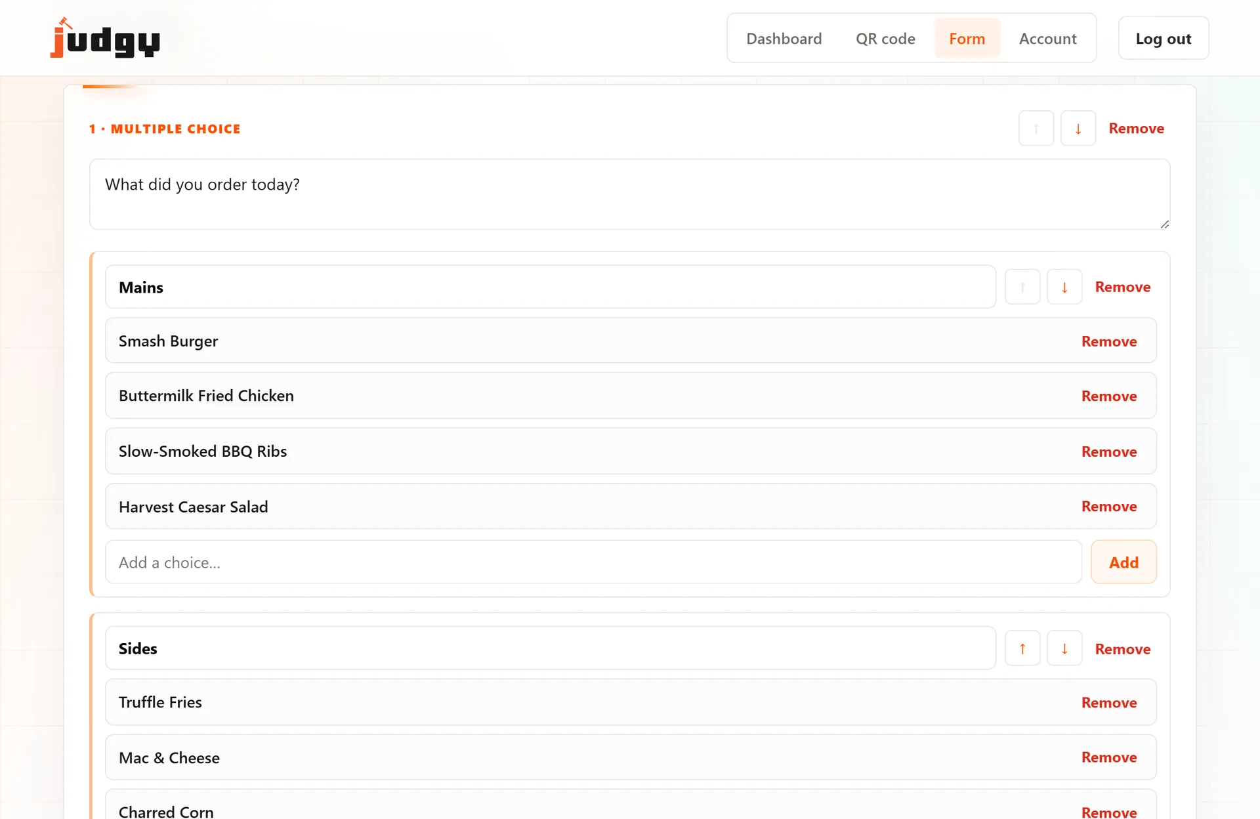Move Mains group down arrow
The height and width of the screenshot is (819, 1260).
(x=1064, y=287)
